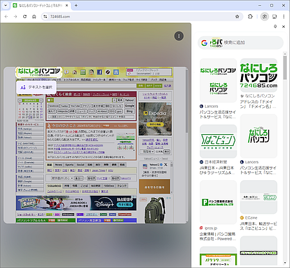Open the tab search chevron button

(6, 5)
